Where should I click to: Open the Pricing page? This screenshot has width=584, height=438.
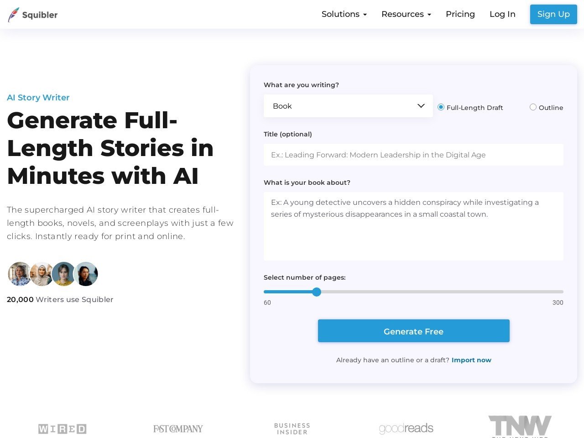pyautogui.click(x=460, y=14)
